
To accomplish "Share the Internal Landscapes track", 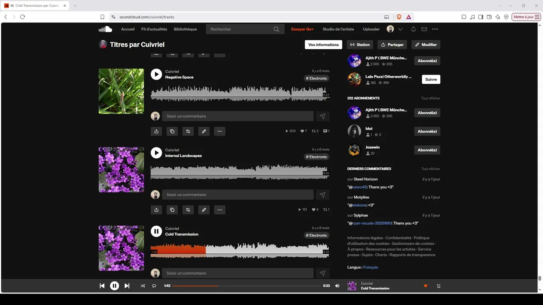I will click(x=156, y=210).
